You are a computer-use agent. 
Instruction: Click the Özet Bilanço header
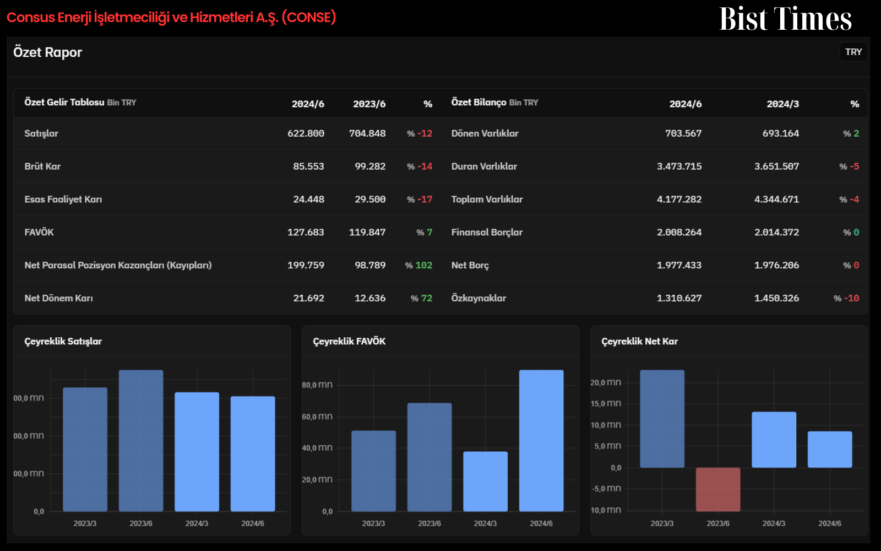tap(494, 102)
